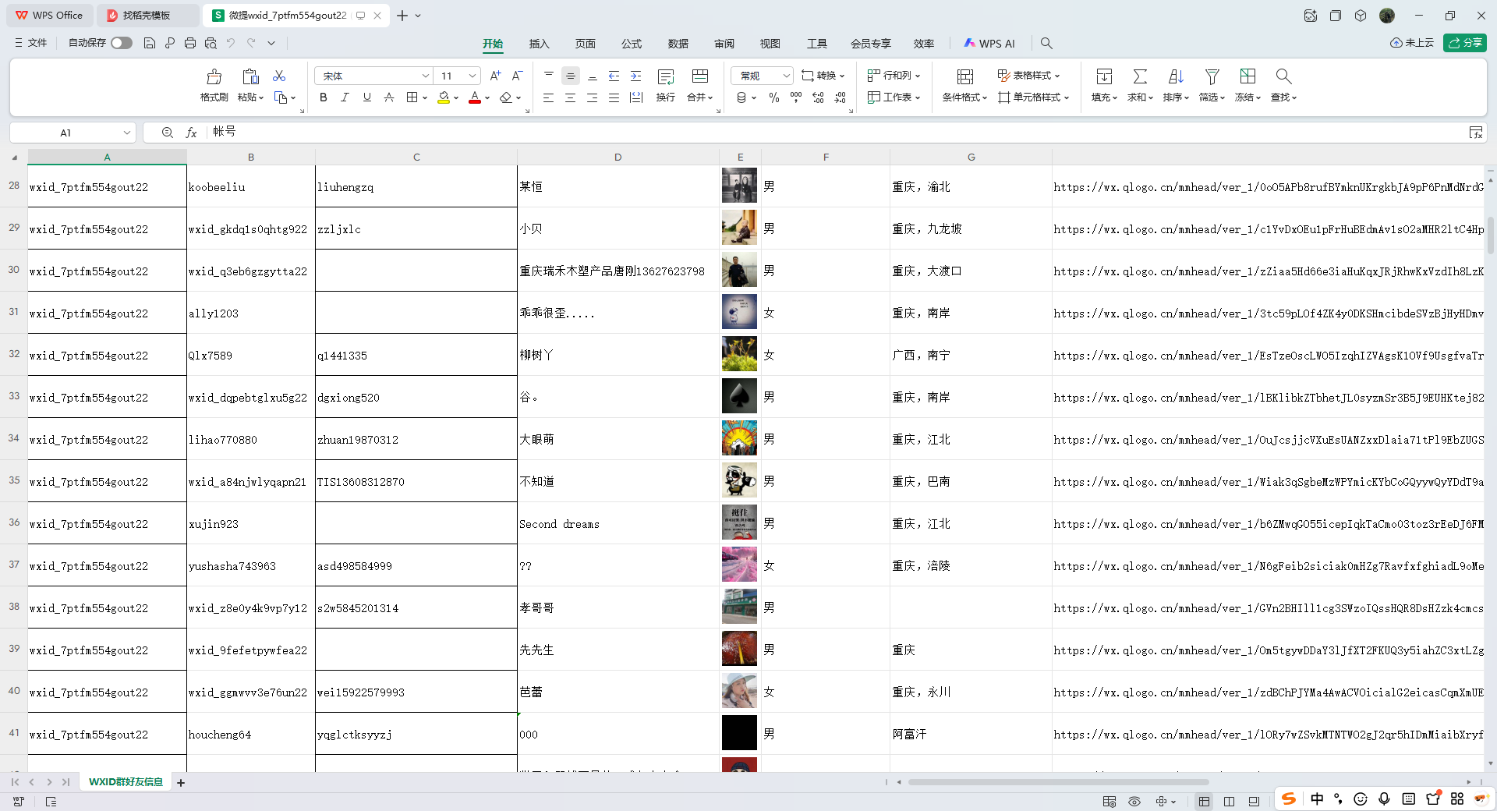Viewport: 1497px width, 811px height.
Task: Switch to the Insert (插入) ribbon tab
Action: pyautogui.click(x=539, y=44)
